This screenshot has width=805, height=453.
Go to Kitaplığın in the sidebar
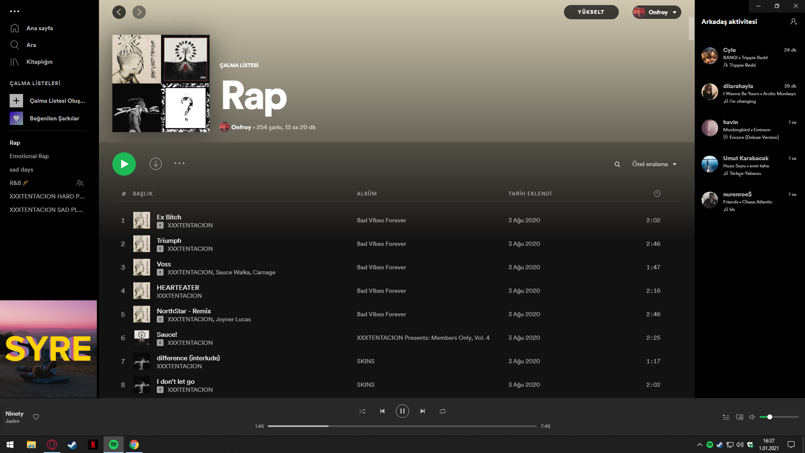pyautogui.click(x=39, y=62)
